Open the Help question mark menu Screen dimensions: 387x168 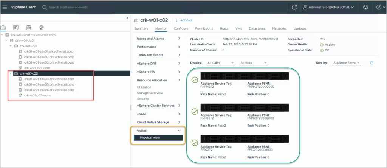pyautogui.click(x=379, y=7)
